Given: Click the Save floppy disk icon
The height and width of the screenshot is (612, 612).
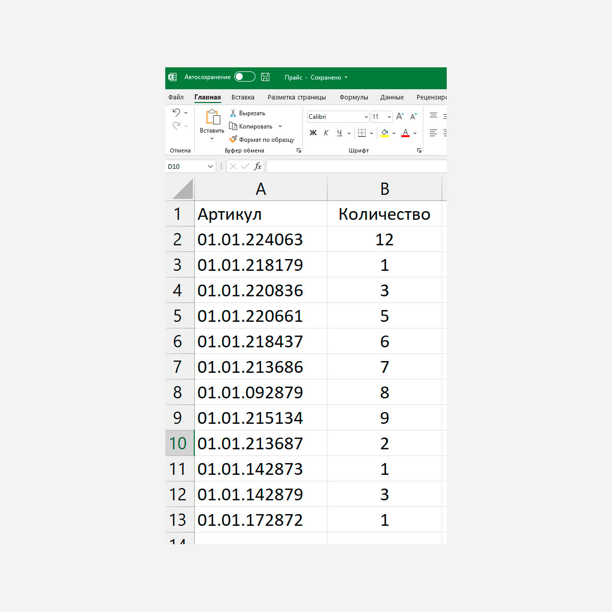Looking at the screenshot, I should [265, 77].
